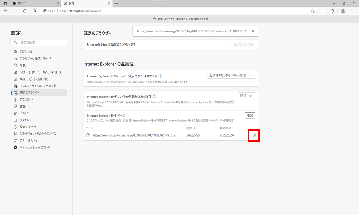359x215 pixels.
Task: Close the ログイン tab
Action: point(58,4)
